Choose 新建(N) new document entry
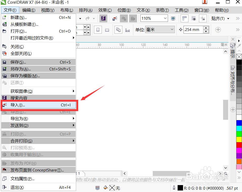The image size is (242, 192). (x=38, y=18)
